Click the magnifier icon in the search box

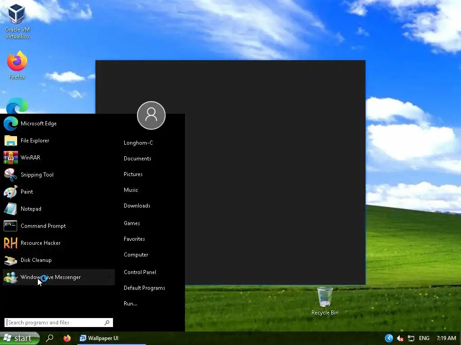click(107, 323)
